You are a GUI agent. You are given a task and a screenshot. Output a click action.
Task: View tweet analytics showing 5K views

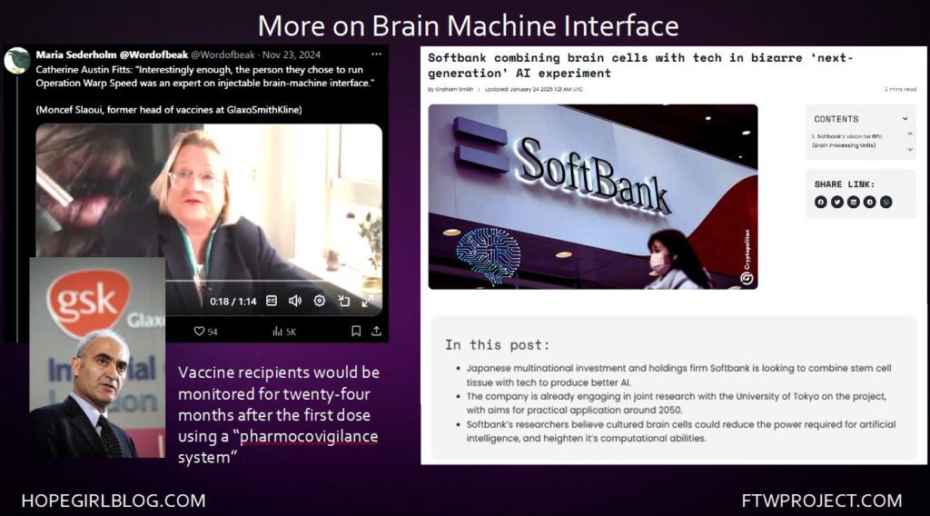[x=278, y=332]
